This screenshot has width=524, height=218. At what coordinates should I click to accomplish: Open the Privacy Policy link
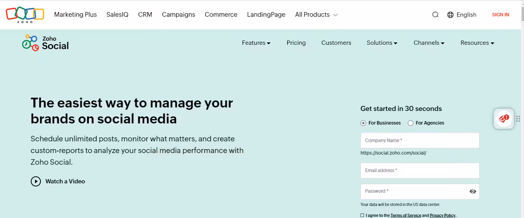[x=443, y=215]
